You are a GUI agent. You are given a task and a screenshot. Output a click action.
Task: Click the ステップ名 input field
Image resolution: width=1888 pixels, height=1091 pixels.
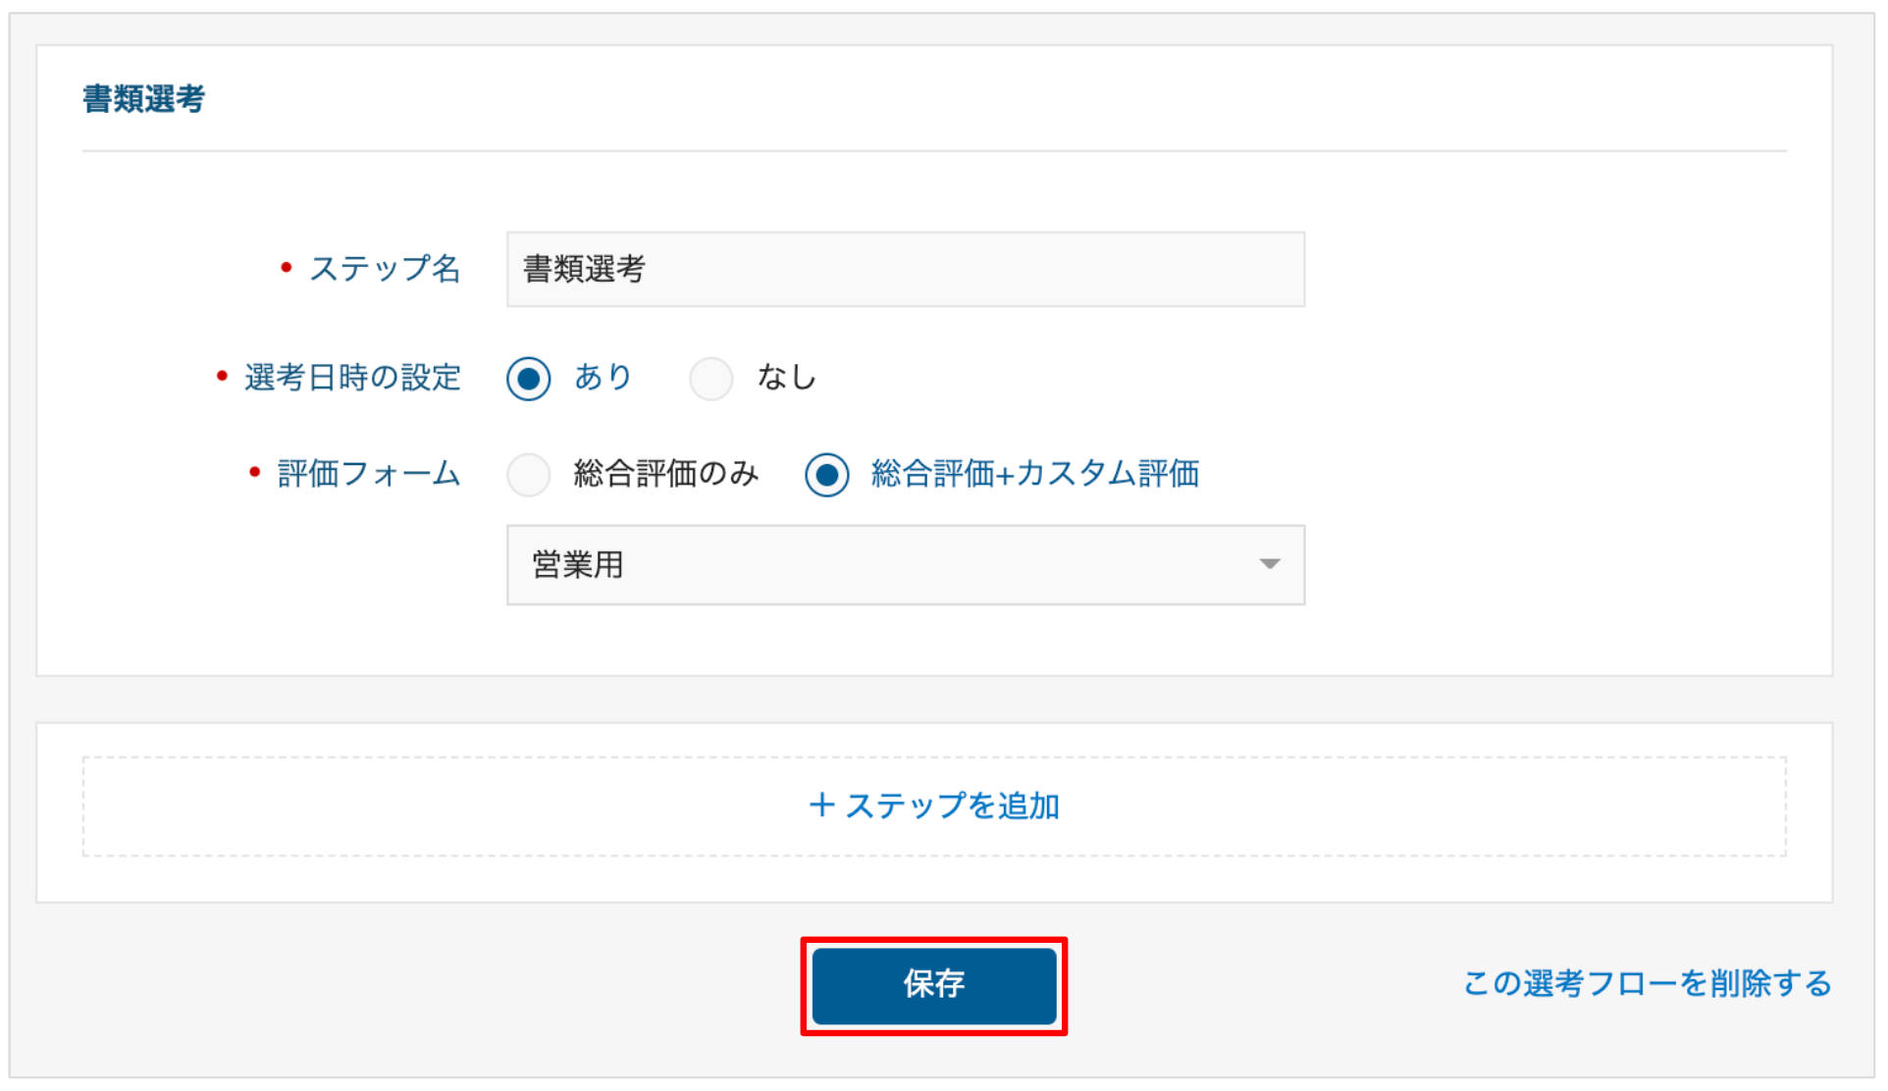tap(905, 269)
